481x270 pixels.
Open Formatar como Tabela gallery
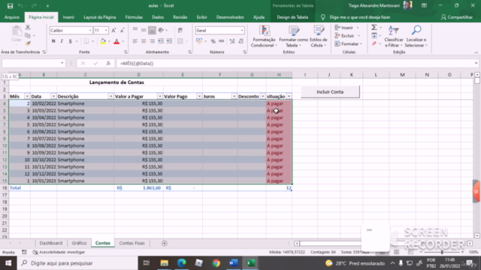(x=294, y=37)
